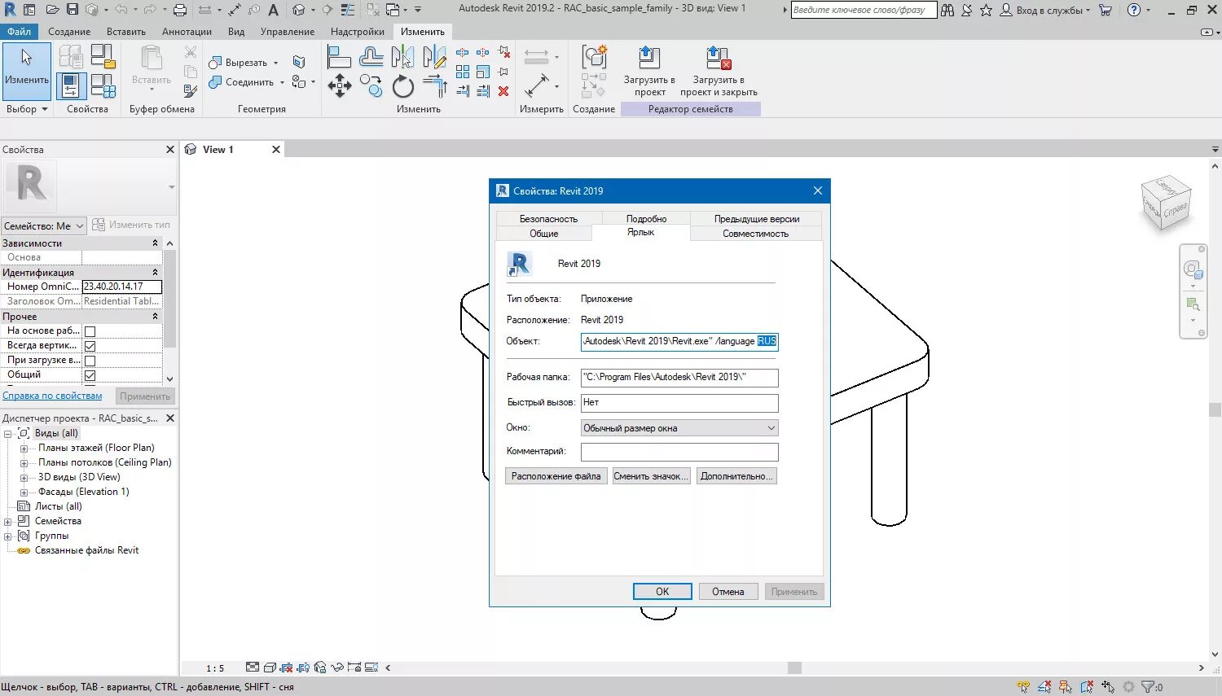Viewport: 1222px width, 696px height.
Task: Select the Text tool in quick access toolbar
Action: 273,10
